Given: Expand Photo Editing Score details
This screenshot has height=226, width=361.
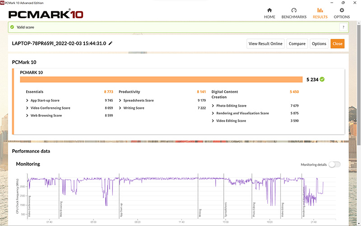Looking at the screenshot, I should click(x=213, y=106).
